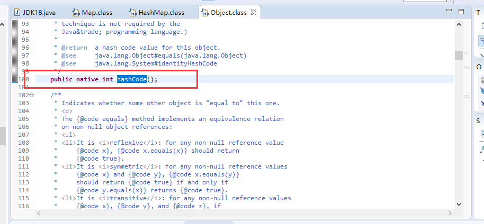Click the horizontal scrollbar right arrow

[x=451, y=213]
